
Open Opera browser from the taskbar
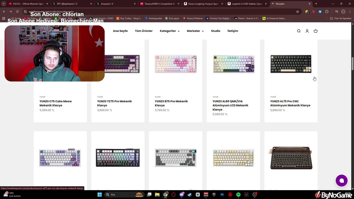pyautogui.click(x=173, y=195)
